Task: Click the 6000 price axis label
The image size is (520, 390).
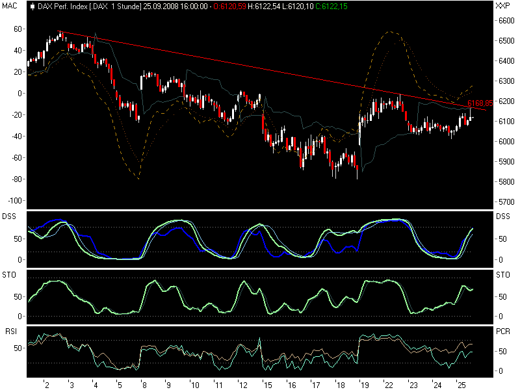Action: [x=506, y=142]
